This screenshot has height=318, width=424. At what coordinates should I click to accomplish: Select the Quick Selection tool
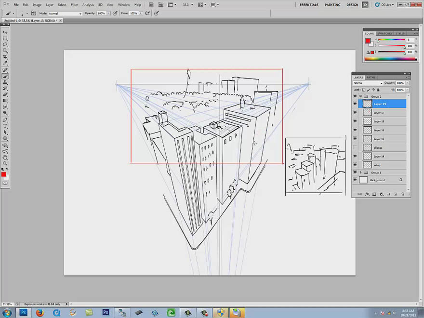point(5,51)
